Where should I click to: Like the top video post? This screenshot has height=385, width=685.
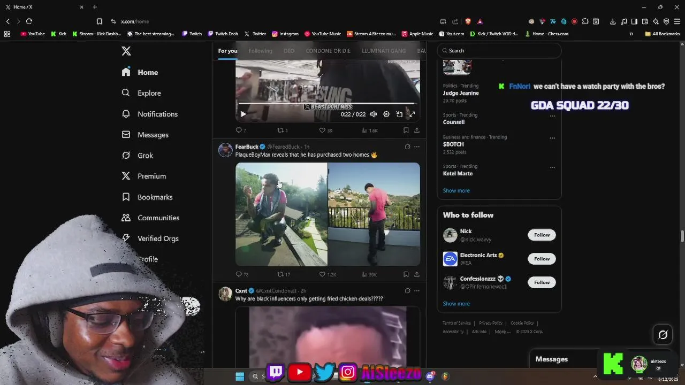point(325,130)
